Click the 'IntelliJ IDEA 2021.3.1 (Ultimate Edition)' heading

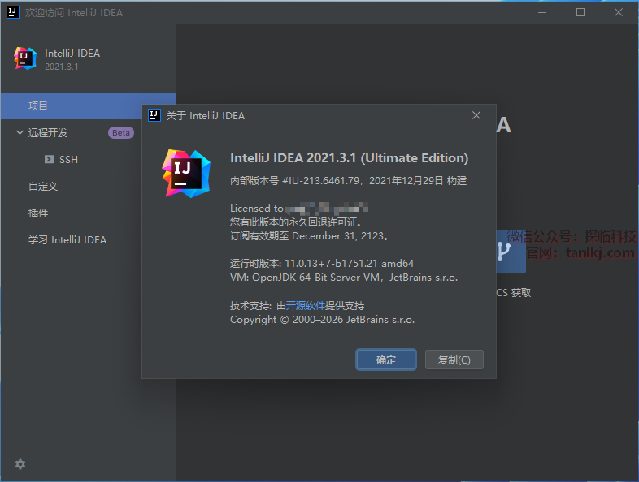click(x=350, y=157)
